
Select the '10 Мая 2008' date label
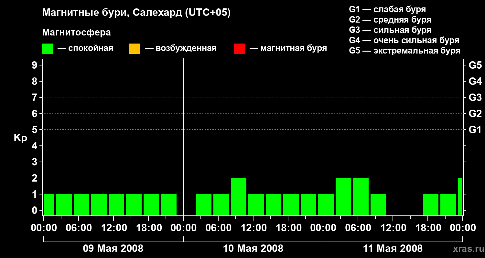253,249
